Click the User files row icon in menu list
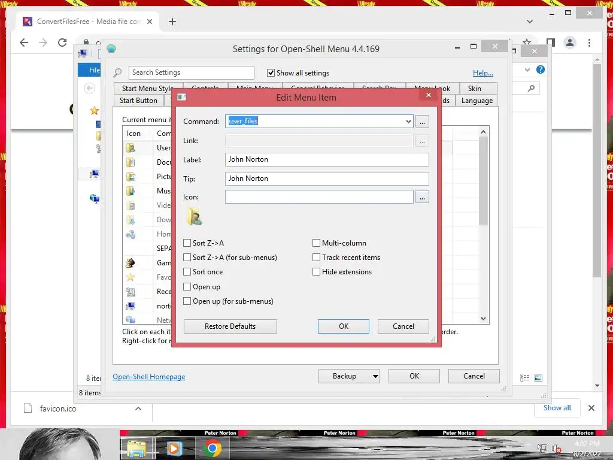This screenshot has height=460, width=613. point(131,148)
